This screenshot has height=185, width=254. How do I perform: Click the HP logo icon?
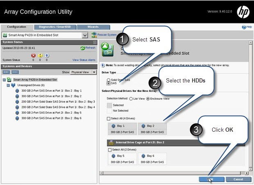tap(243, 11)
